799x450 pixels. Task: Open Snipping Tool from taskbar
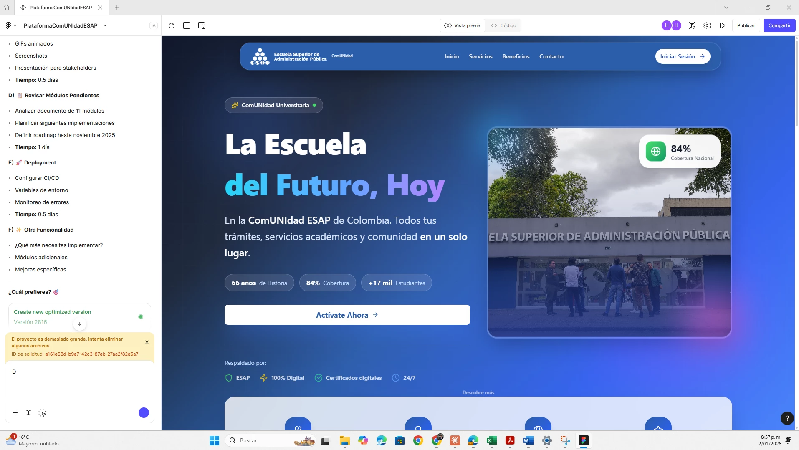565,440
